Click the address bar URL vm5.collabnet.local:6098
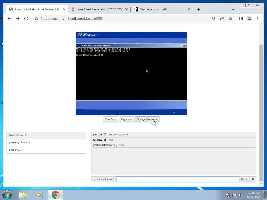267x200 pixels. (x=82, y=18)
